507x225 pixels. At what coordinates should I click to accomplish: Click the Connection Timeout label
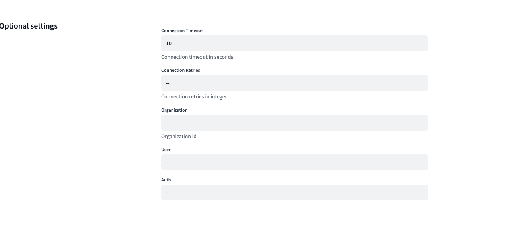182,31
